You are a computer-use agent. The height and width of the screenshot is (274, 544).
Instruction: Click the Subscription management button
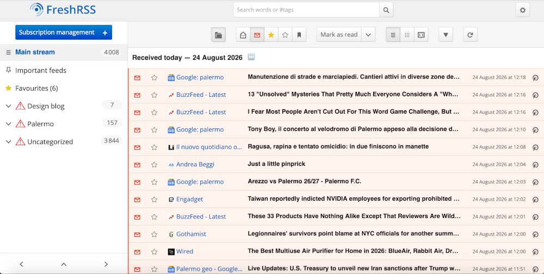click(57, 32)
